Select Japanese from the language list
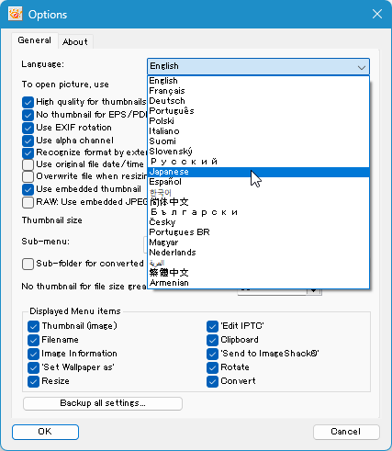This screenshot has height=451, width=392. pyautogui.click(x=258, y=172)
